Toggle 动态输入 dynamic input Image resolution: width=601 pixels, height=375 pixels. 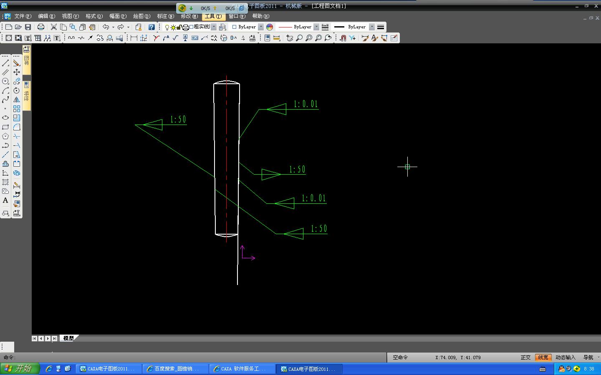pos(565,357)
